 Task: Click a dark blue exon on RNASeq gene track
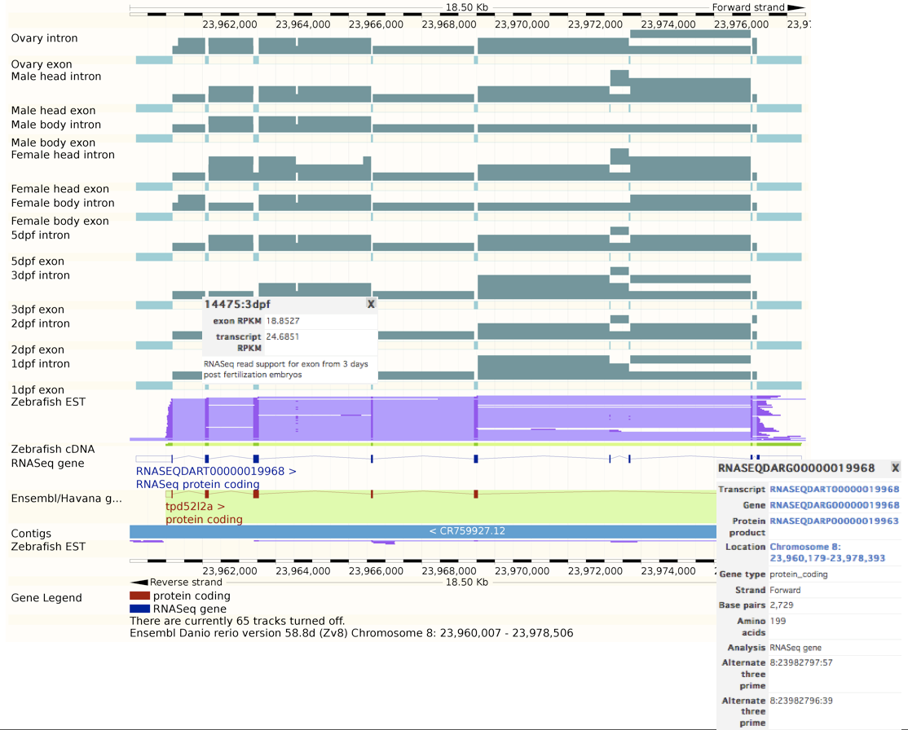click(255, 459)
